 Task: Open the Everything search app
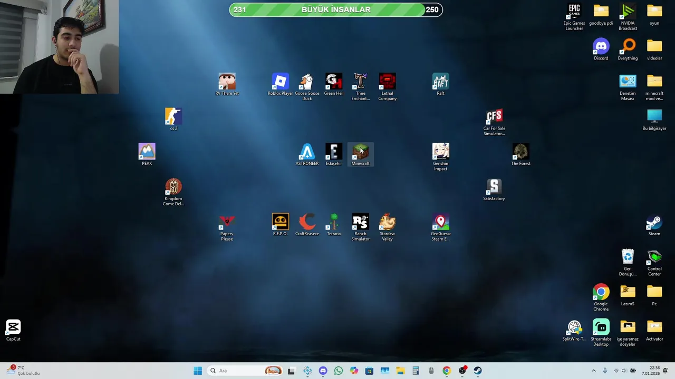[x=628, y=49]
